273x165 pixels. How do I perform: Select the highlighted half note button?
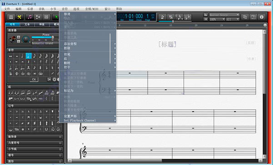tap(29, 56)
